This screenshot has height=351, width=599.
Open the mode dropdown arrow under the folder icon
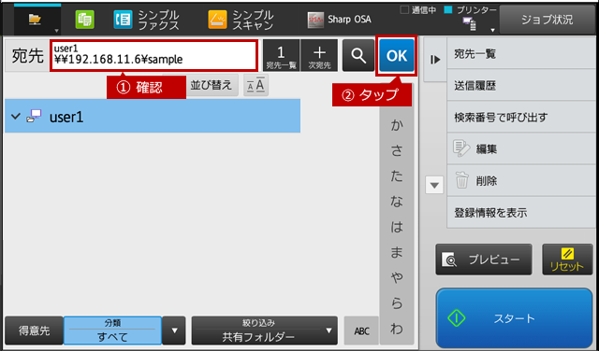(x=56, y=31)
